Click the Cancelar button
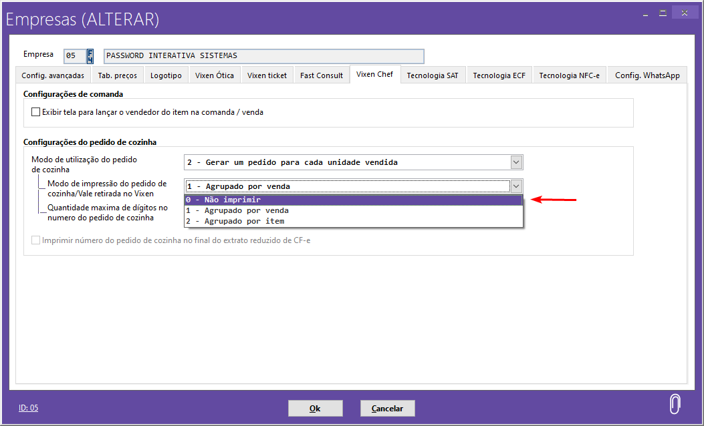This screenshot has height=426, width=704. (x=387, y=408)
